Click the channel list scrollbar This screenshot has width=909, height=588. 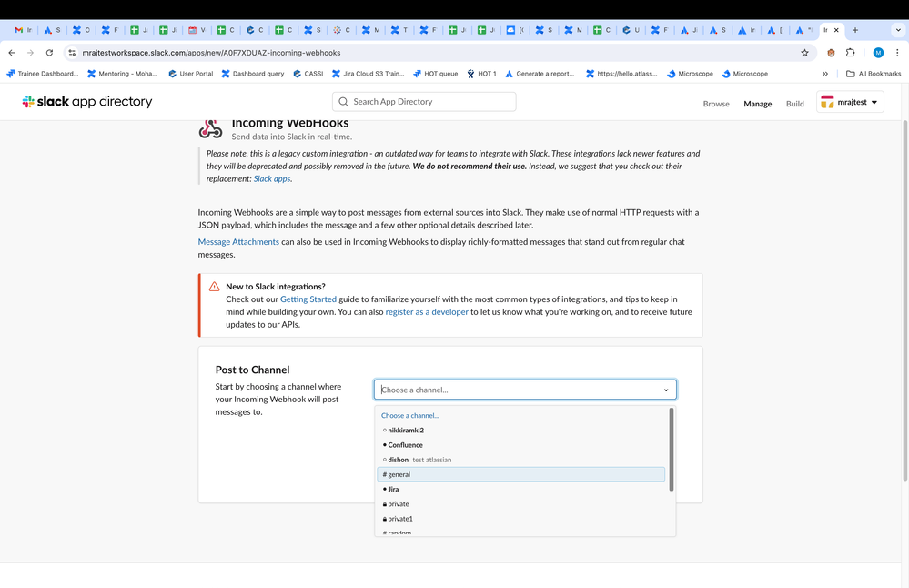(672, 450)
